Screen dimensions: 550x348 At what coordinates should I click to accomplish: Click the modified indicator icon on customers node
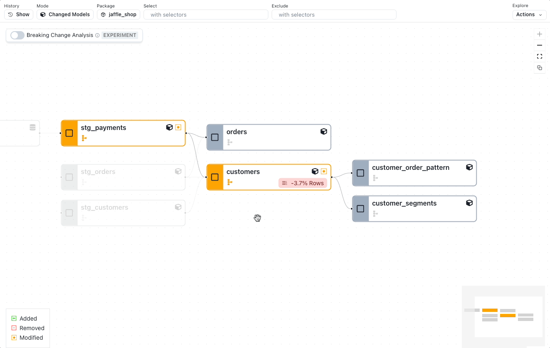click(324, 171)
